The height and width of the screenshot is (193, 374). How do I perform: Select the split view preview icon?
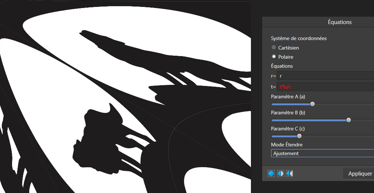tap(280, 173)
